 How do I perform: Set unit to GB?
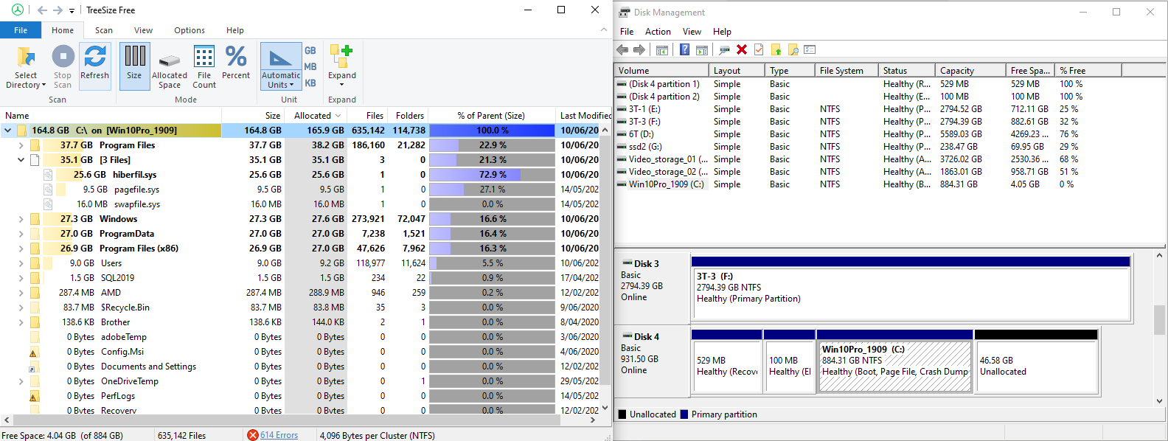(310, 51)
